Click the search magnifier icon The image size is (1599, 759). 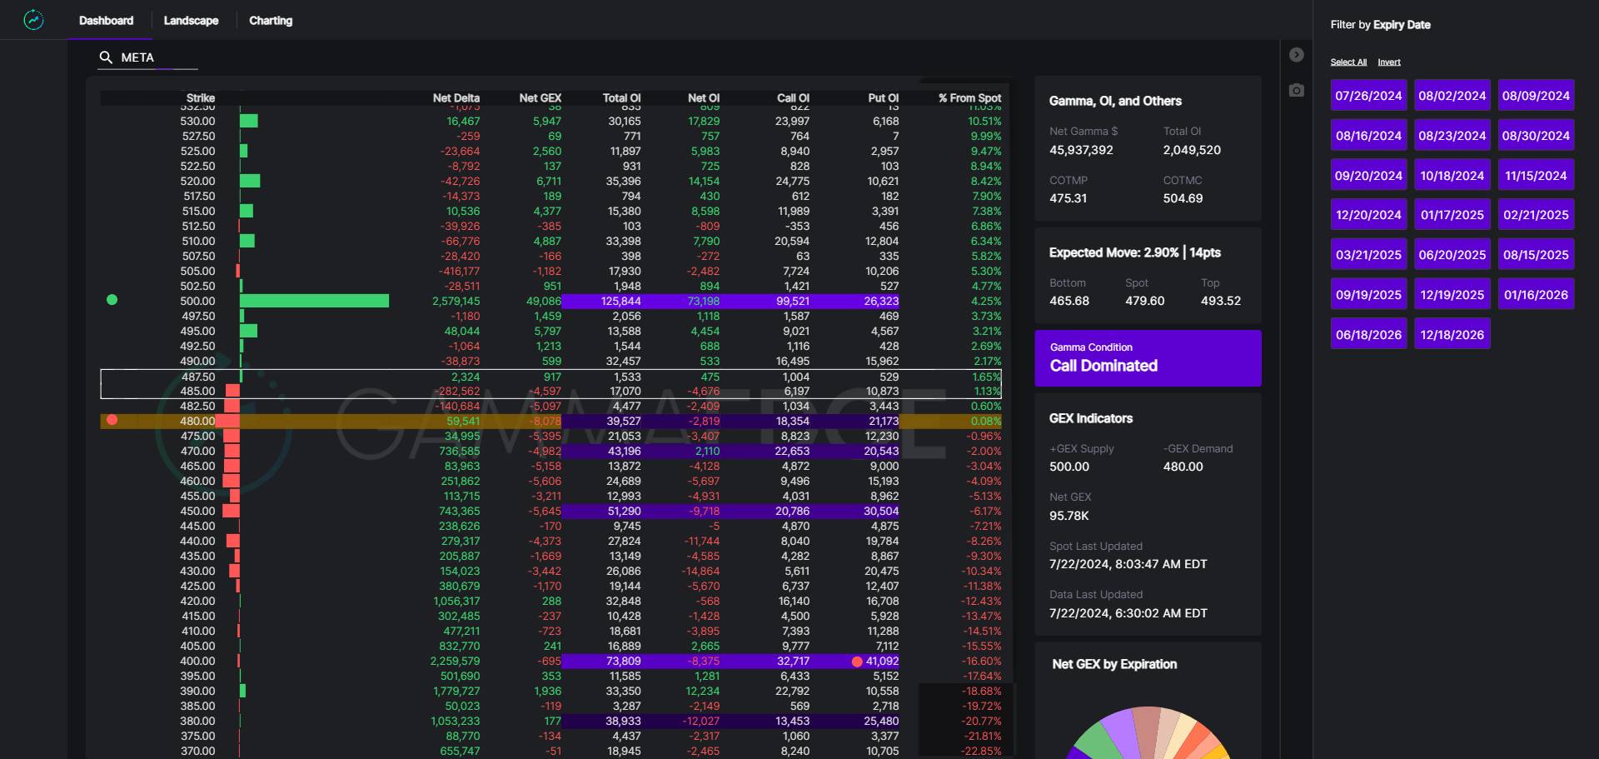pos(106,57)
